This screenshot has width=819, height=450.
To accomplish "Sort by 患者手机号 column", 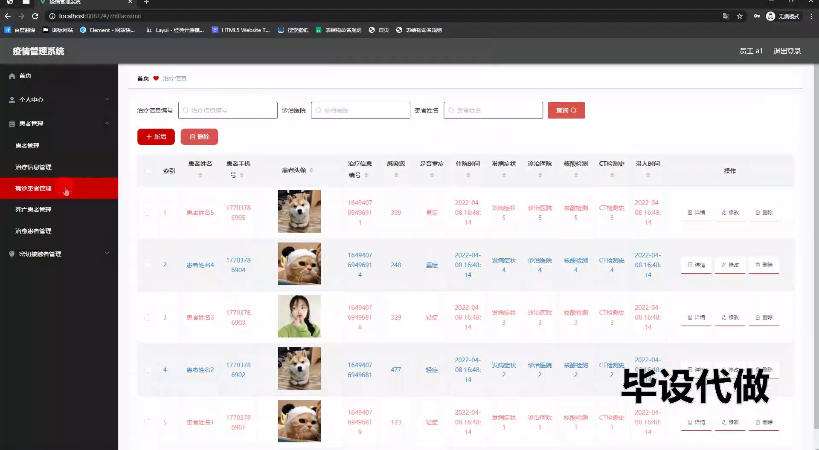I will [x=241, y=175].
